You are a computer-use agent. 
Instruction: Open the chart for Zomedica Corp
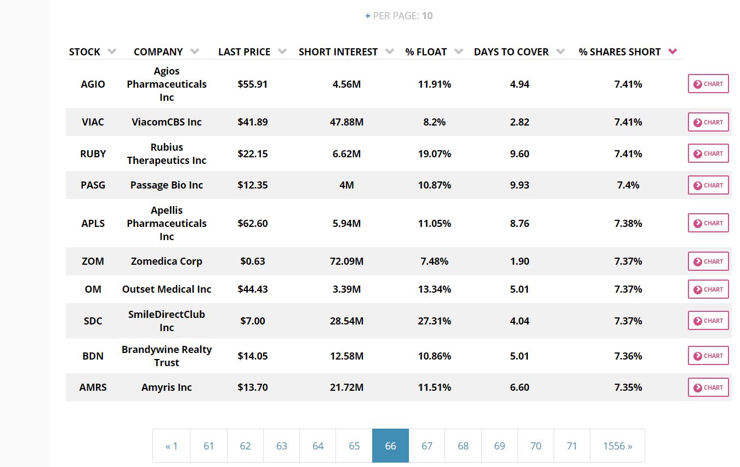708,261
